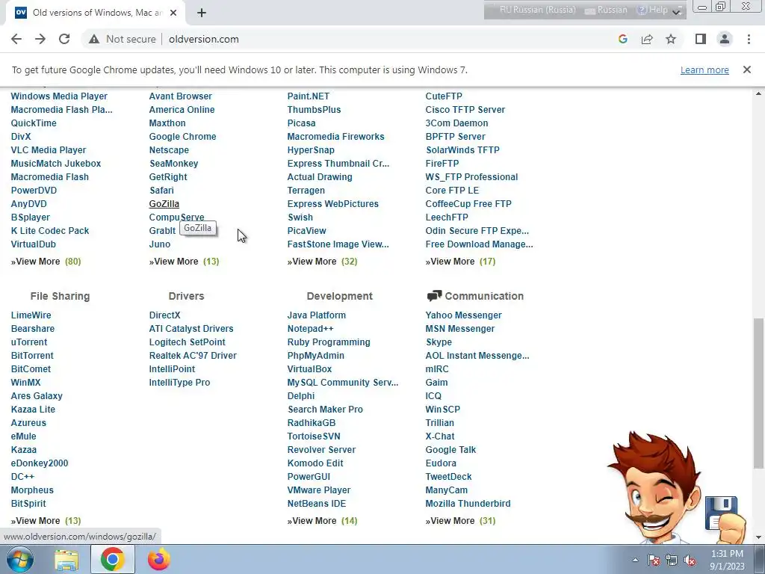The height and width of the screenshot is (574, 765).
Task: Bookmark this page with star icon
Action: tap(671, 39)
